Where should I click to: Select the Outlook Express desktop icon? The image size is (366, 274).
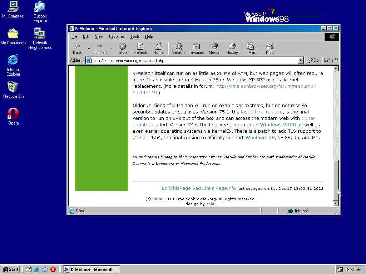[40, 12]
